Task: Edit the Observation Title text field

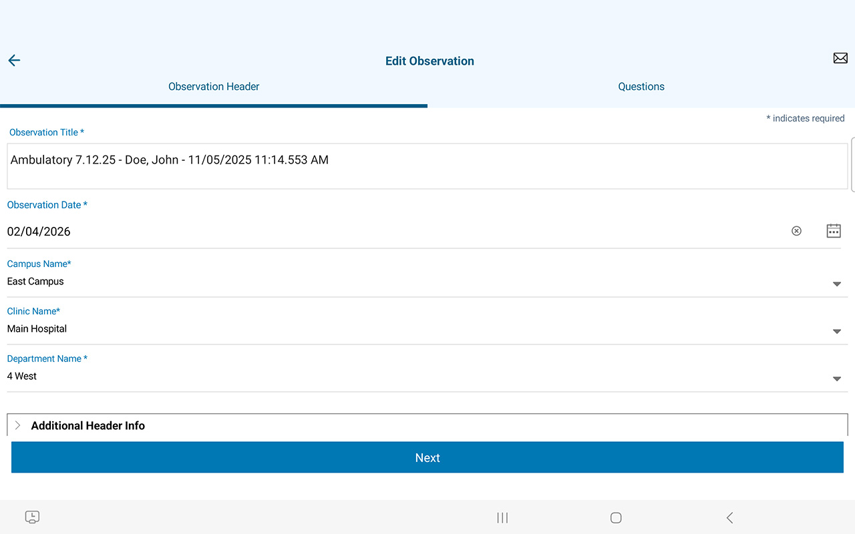Action: [427, 166]
